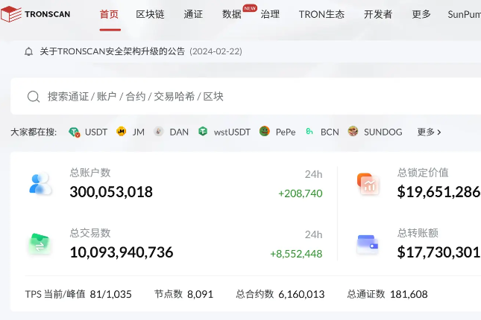Open the 数据 menu

point(232,14)
